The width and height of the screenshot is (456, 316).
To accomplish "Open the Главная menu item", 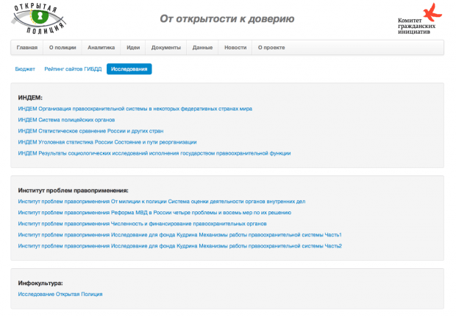I will click(x=26, y=47).
